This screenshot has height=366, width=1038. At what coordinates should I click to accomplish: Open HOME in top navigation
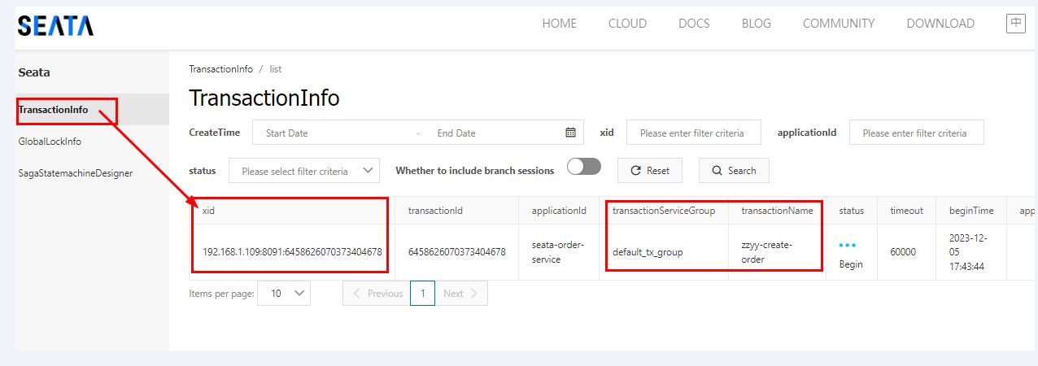559,24
